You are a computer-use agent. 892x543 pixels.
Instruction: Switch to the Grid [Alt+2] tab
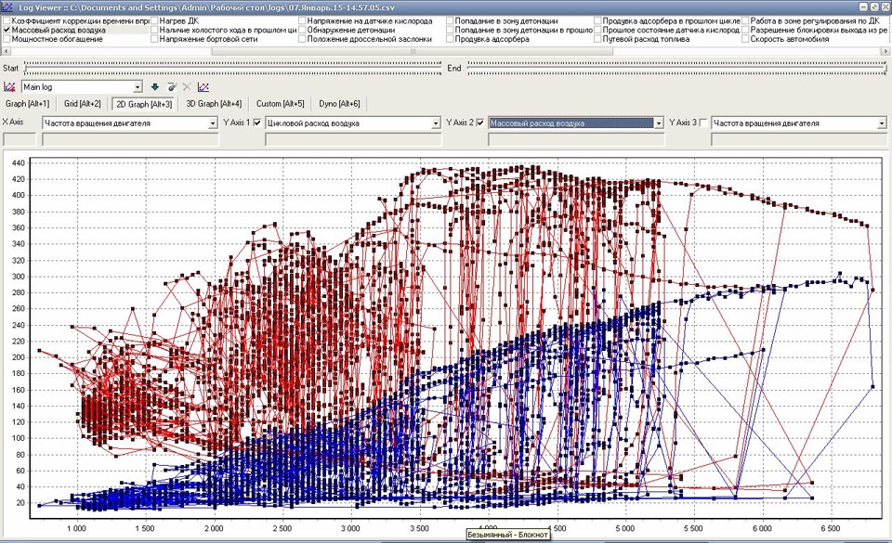point(83,104)
